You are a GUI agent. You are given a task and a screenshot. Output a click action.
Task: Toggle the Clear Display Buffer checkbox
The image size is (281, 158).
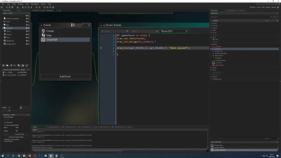coord(5,125)
